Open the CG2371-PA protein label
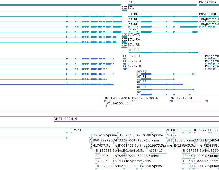Image resolution: width=219 pixels, height=170 pixels. (132, 61)
